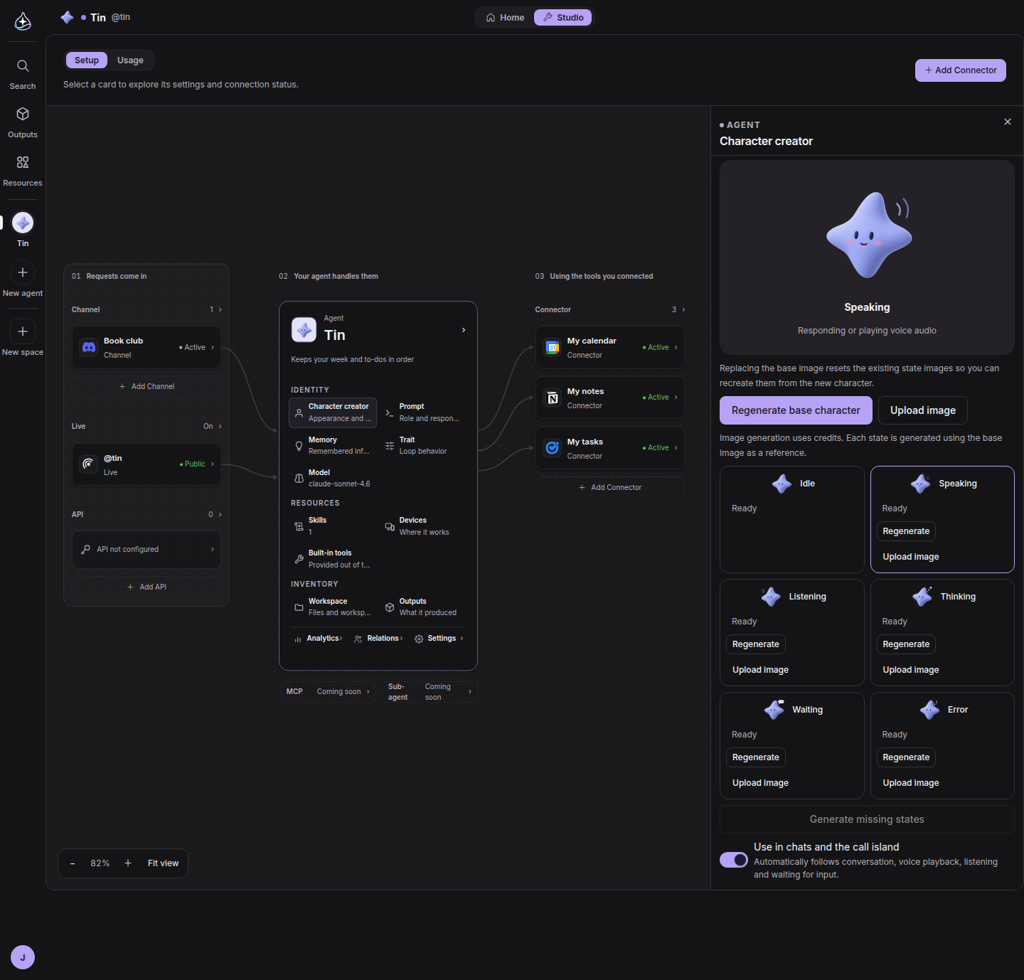Go to the Home tab
Image resolution: width=1024 pixels, height=980 pixels.
(505, 18)
